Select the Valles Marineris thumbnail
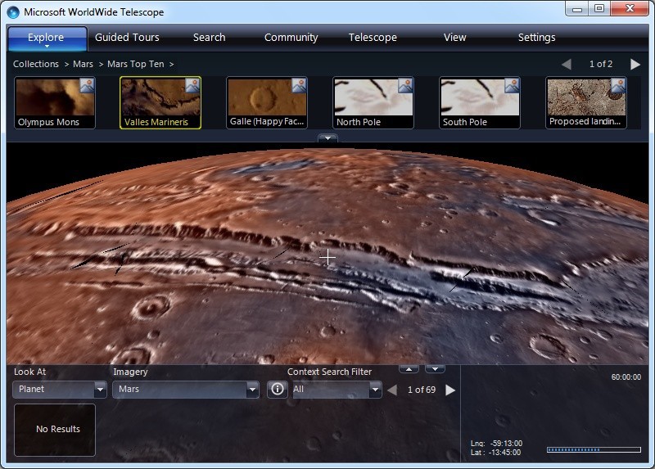 (x=160, y=103)
